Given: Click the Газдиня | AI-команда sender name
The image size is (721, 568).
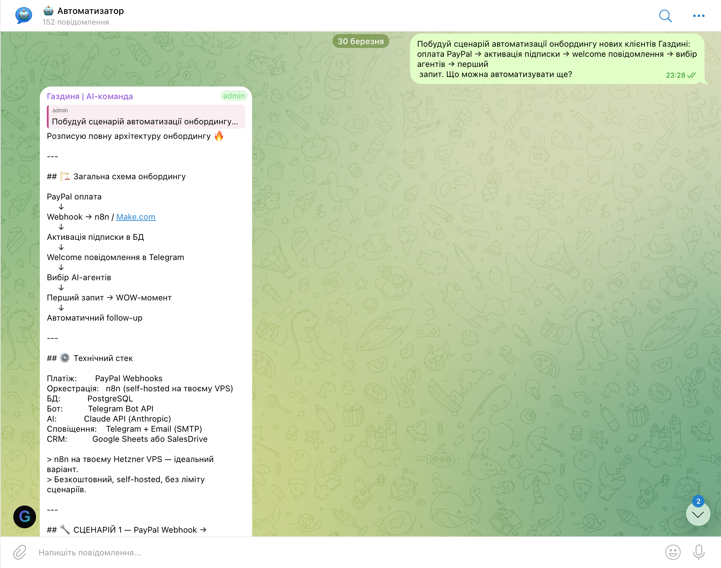Looking at the screenshot, I should (x=90, y=96).
